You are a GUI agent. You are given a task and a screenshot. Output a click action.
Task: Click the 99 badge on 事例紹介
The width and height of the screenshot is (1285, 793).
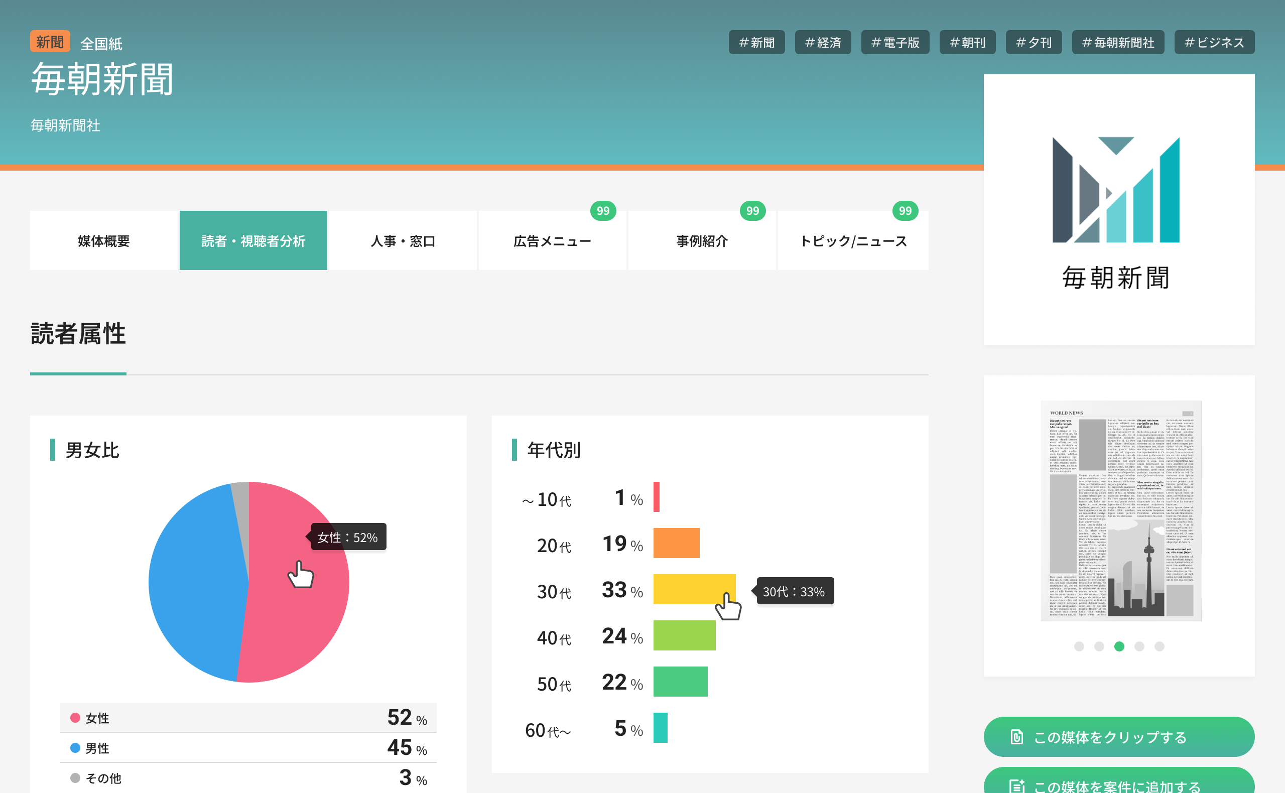752,211
